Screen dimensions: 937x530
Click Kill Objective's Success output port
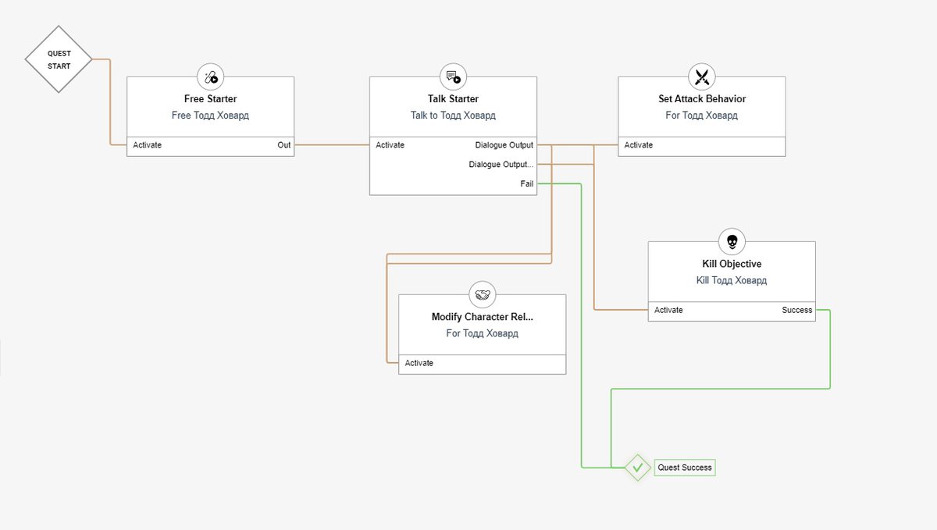(x=797, y=310)
